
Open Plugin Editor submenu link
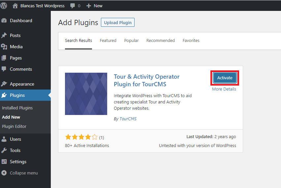pos(14,127)
